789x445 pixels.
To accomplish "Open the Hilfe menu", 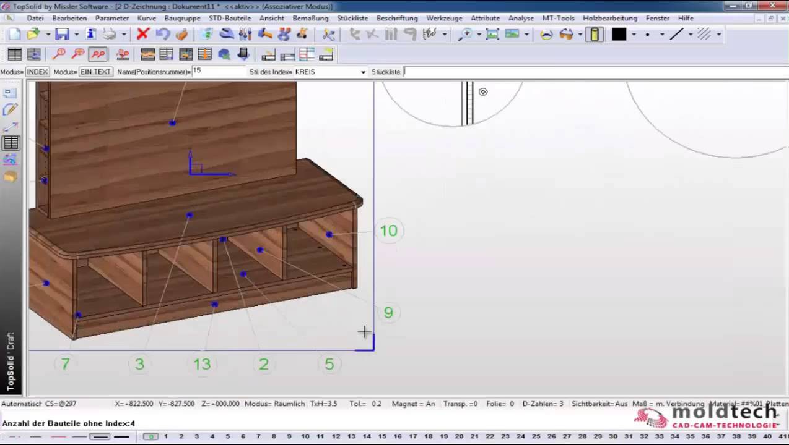I will tap(686, 19).
